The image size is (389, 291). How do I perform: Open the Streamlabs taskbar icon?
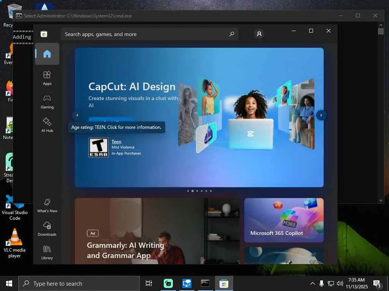pyautogui.click(x=168, y=283)
